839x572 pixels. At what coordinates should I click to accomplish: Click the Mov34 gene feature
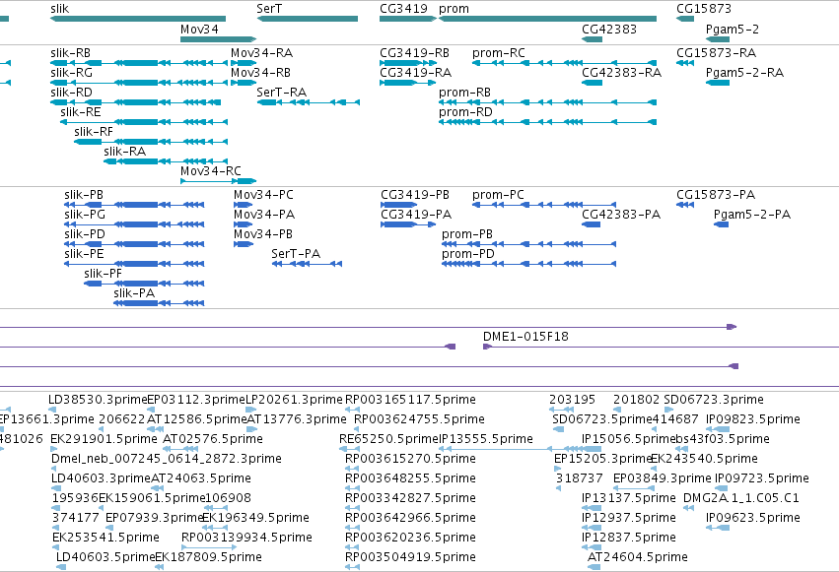[x=218, y=39]
